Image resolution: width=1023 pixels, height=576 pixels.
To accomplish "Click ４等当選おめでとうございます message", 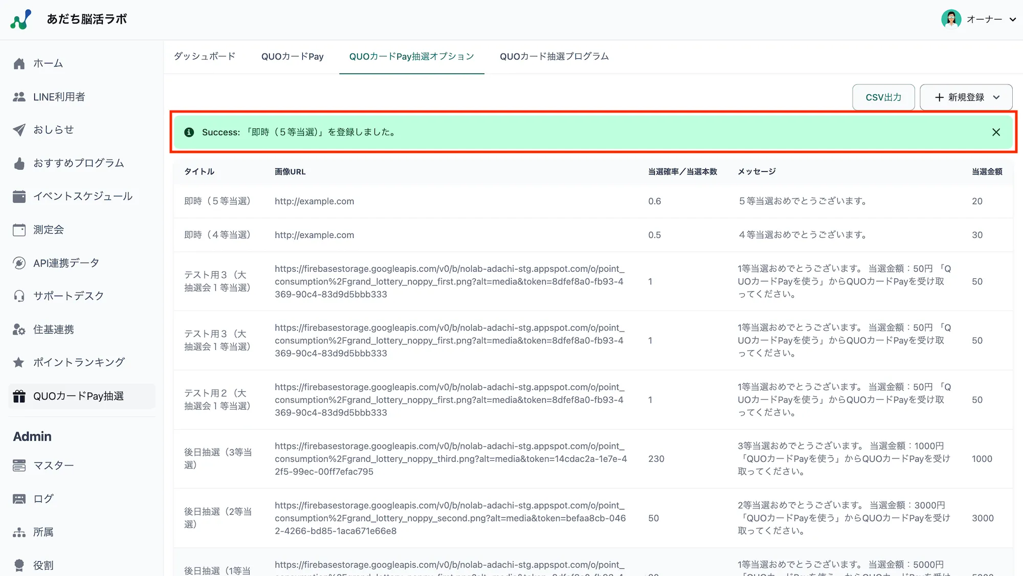I will coord(803,235).
